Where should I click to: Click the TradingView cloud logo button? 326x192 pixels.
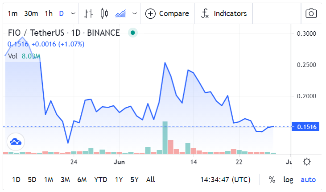click(x=16, y=142)
